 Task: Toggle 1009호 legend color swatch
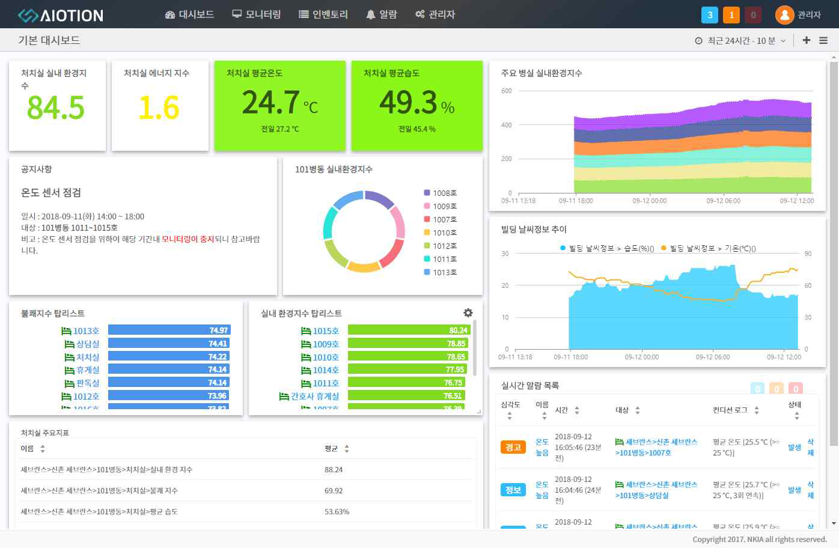427,206
